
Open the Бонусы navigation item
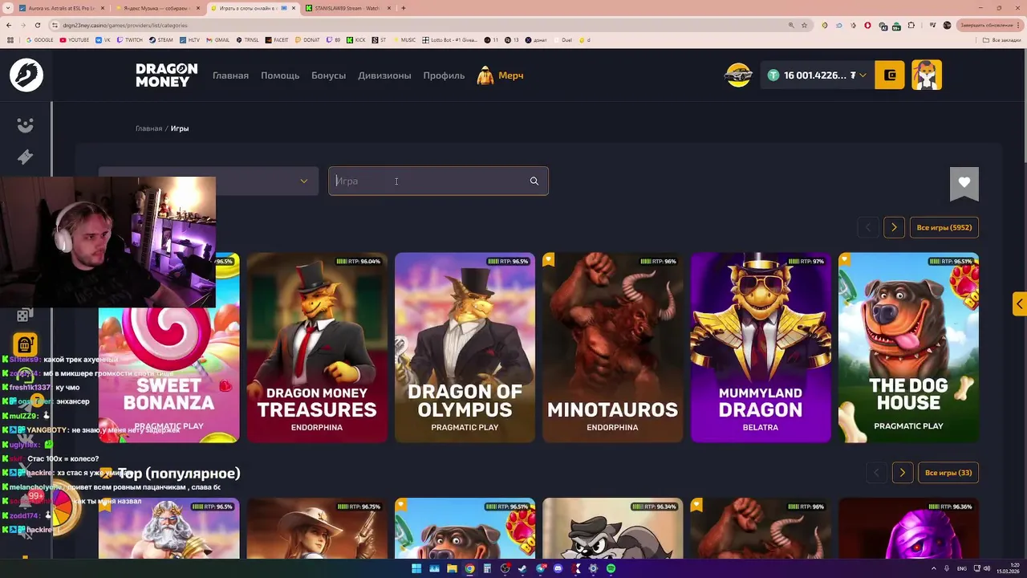click(329, 75)
